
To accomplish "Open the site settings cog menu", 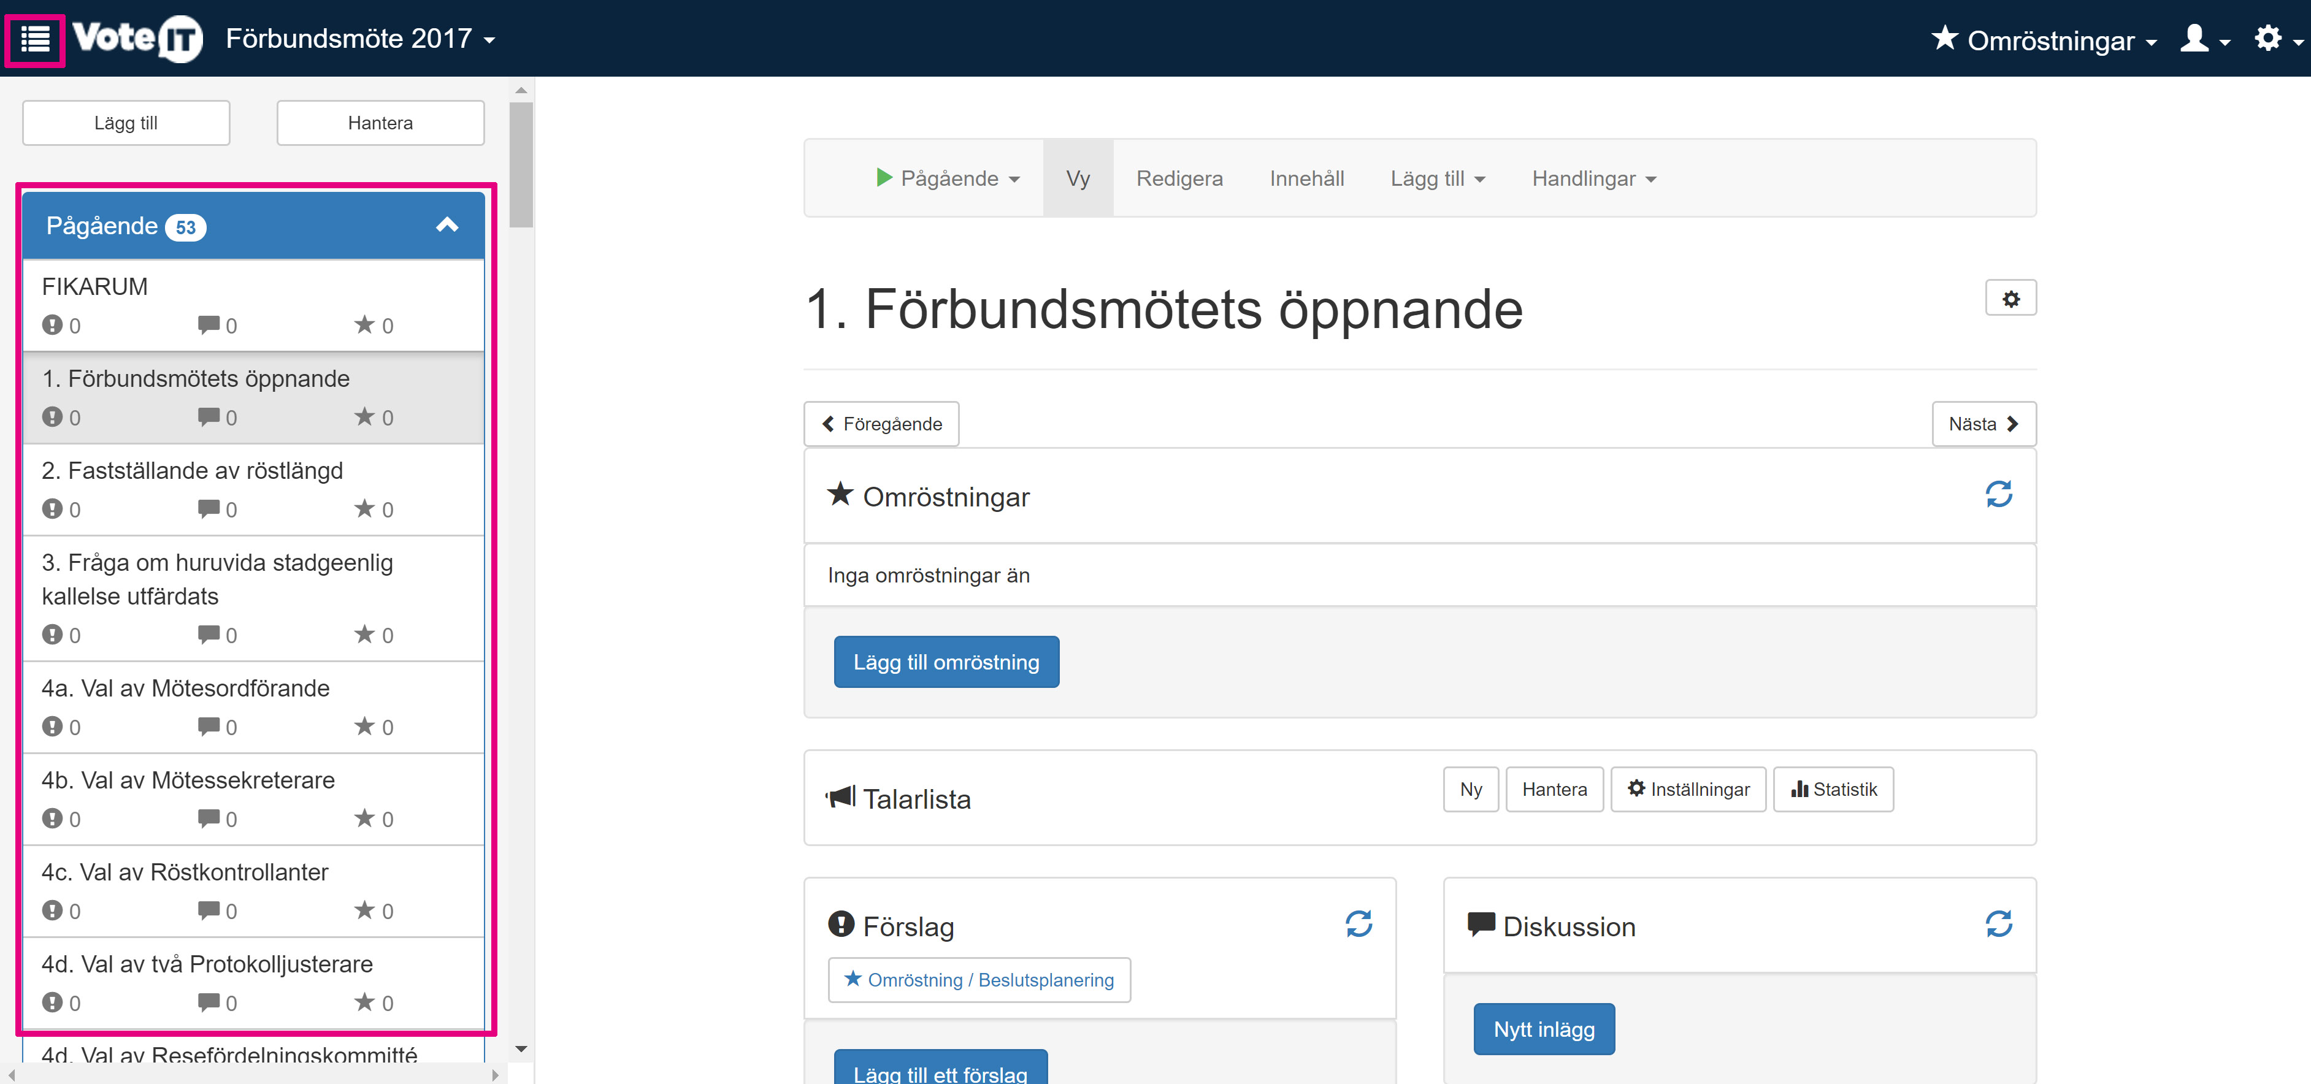I will [2277, 39].
